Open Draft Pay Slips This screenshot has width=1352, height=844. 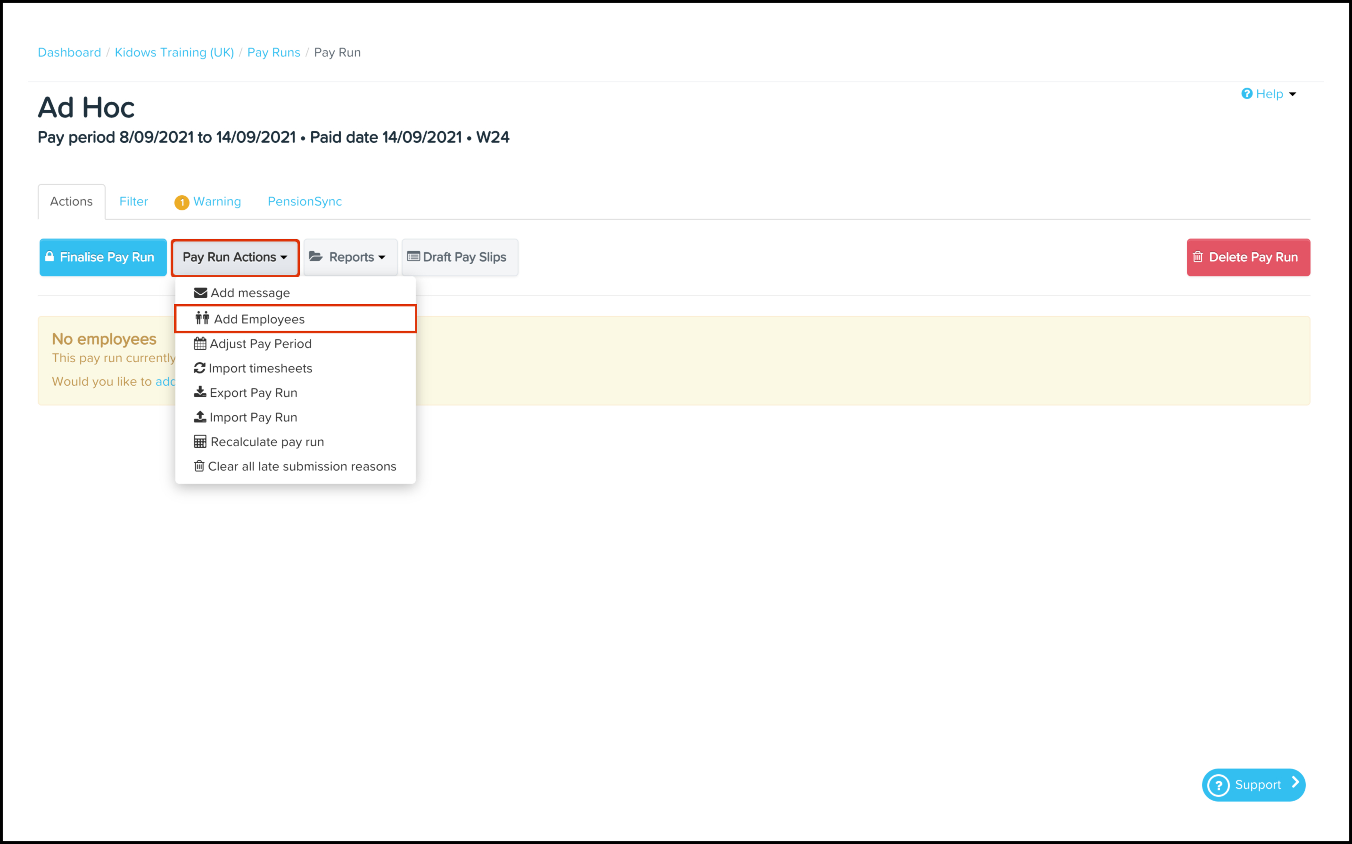(x=459, y=257)
